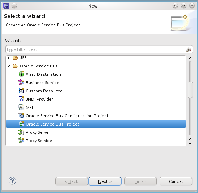
Task: Click the Proxy Server icon
Action: pos(21,132)
